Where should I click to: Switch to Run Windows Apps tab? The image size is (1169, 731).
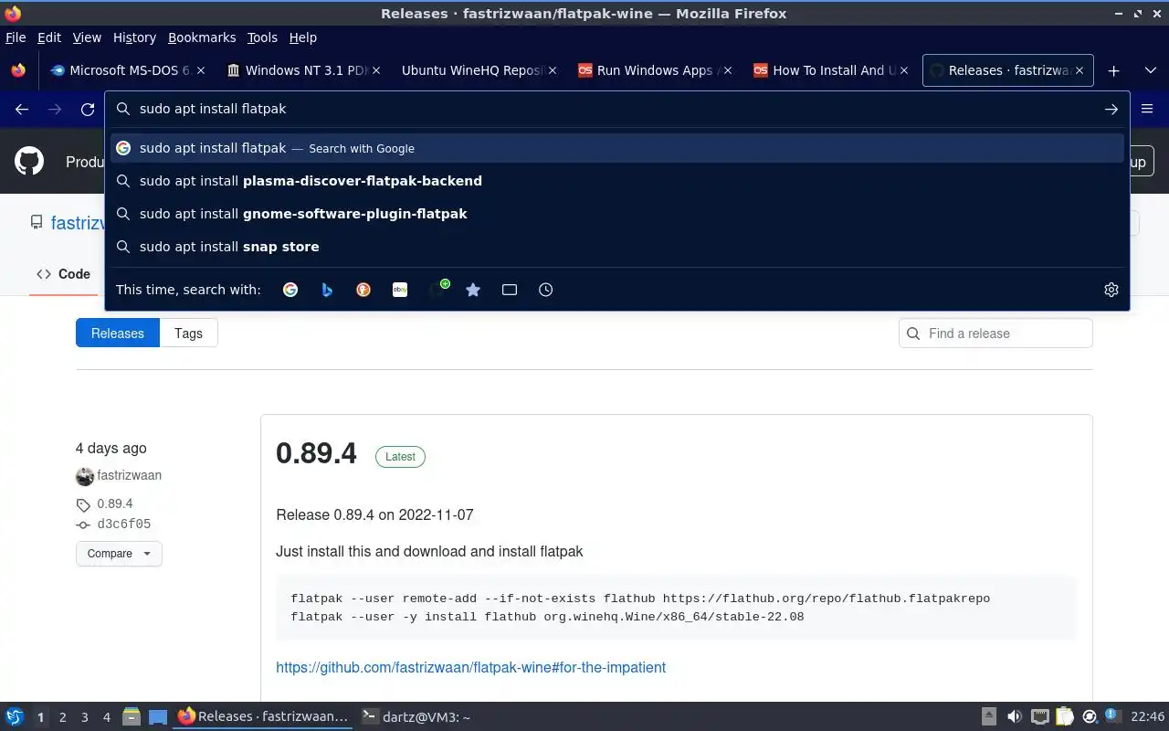coord(653,70)
